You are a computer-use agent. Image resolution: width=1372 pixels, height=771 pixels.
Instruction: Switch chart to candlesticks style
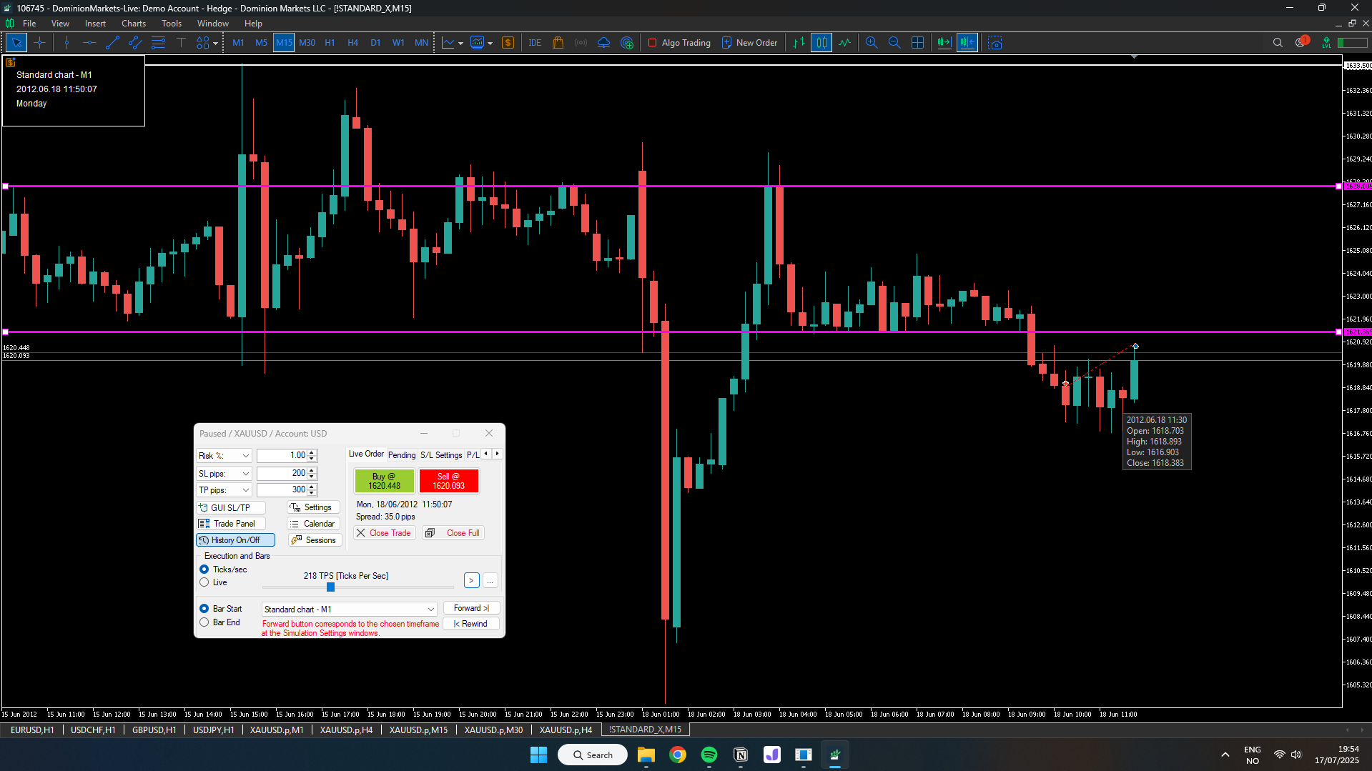821,43
